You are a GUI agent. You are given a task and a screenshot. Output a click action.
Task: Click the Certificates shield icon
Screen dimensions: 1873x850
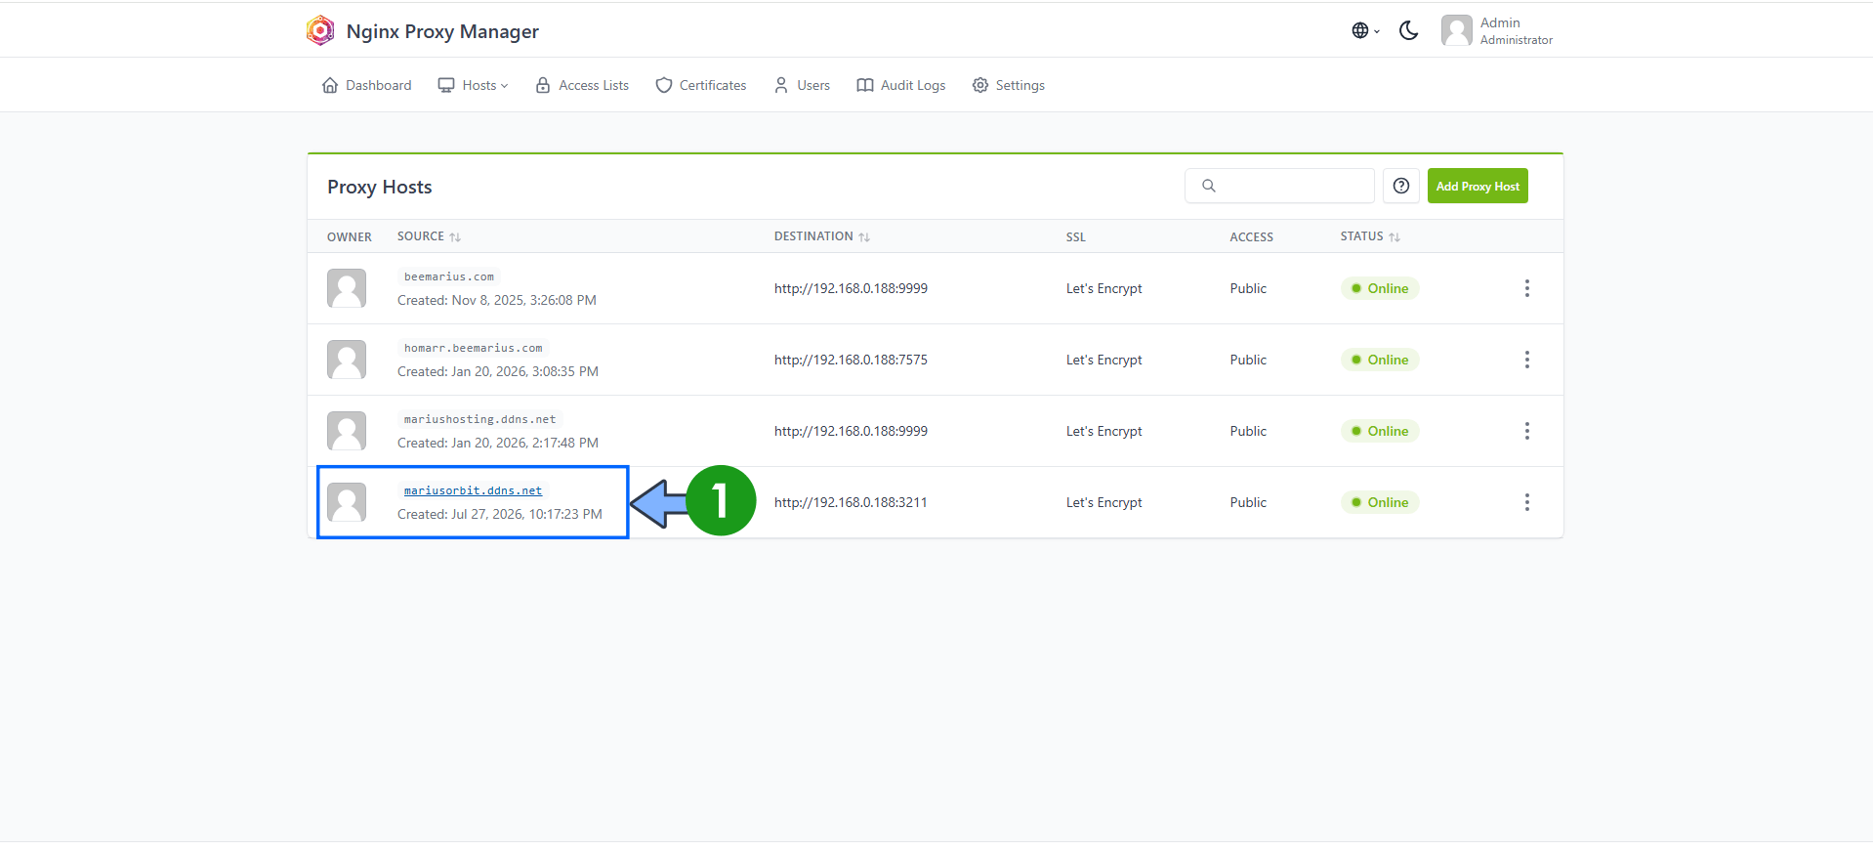coord(664,85)
